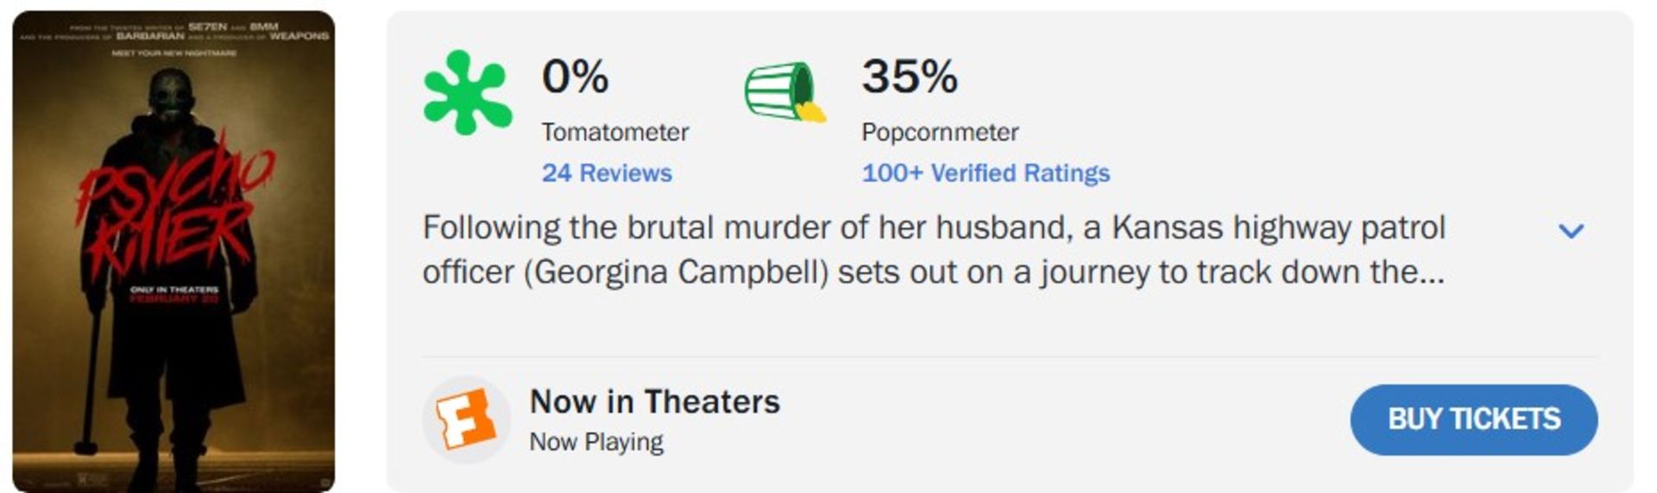Open the 24 Reviews link
Viewport: 1657px width, 493px height.
coord(607,173)
